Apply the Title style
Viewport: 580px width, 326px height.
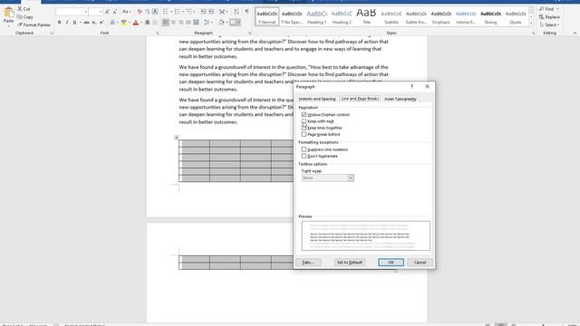[x=366, y=16]
